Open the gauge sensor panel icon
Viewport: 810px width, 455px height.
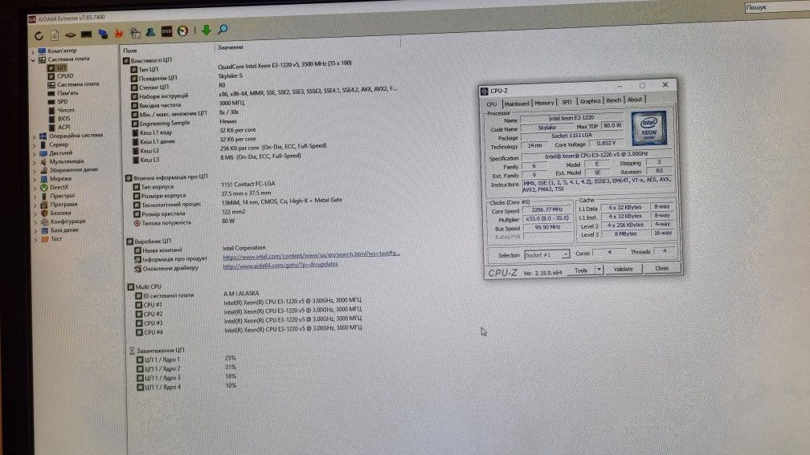(182, 31)
